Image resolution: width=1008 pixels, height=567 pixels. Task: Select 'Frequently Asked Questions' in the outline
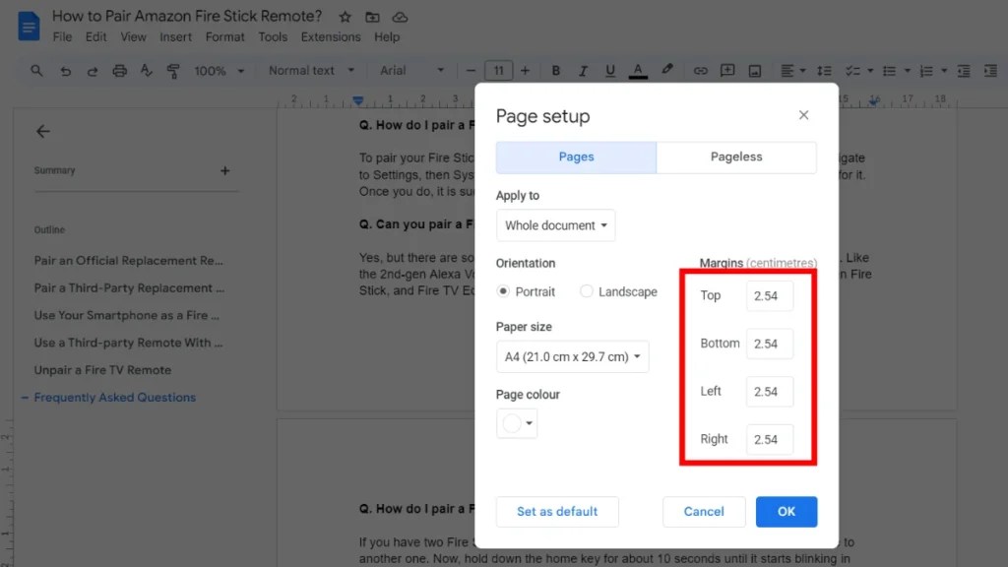click(x=115, y=397)
